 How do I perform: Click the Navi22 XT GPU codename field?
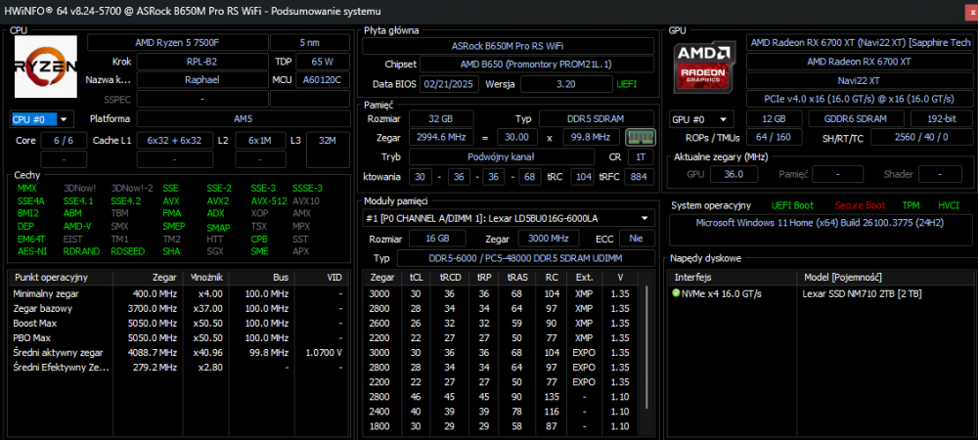pyautogui.click(x=859, y=81)
